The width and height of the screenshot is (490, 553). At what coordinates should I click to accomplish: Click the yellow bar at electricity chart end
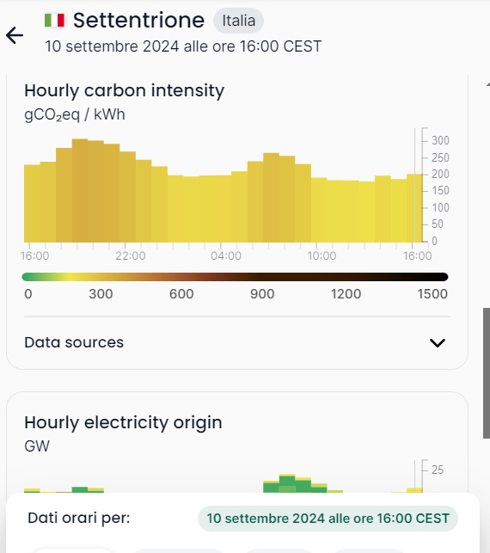[414, 490]
